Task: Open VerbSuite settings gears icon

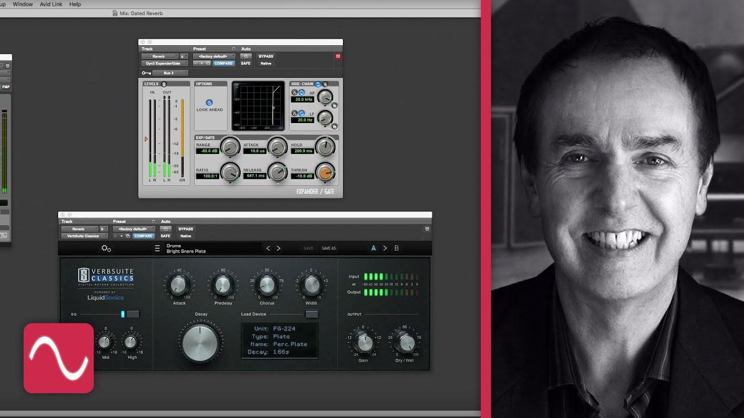Action: click(x=106, y=248)
